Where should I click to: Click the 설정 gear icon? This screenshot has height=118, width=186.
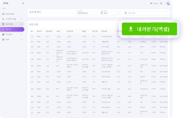(x=4, y=39)
